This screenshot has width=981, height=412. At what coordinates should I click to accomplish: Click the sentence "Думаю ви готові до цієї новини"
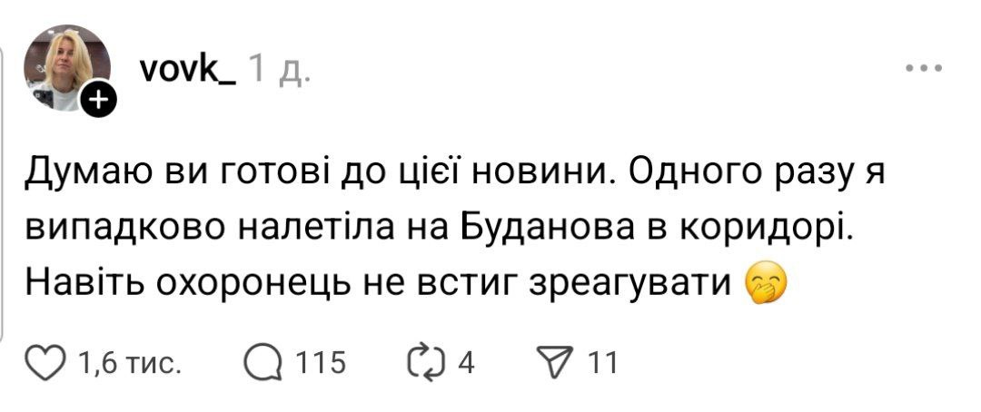click(x=313, y=172)
